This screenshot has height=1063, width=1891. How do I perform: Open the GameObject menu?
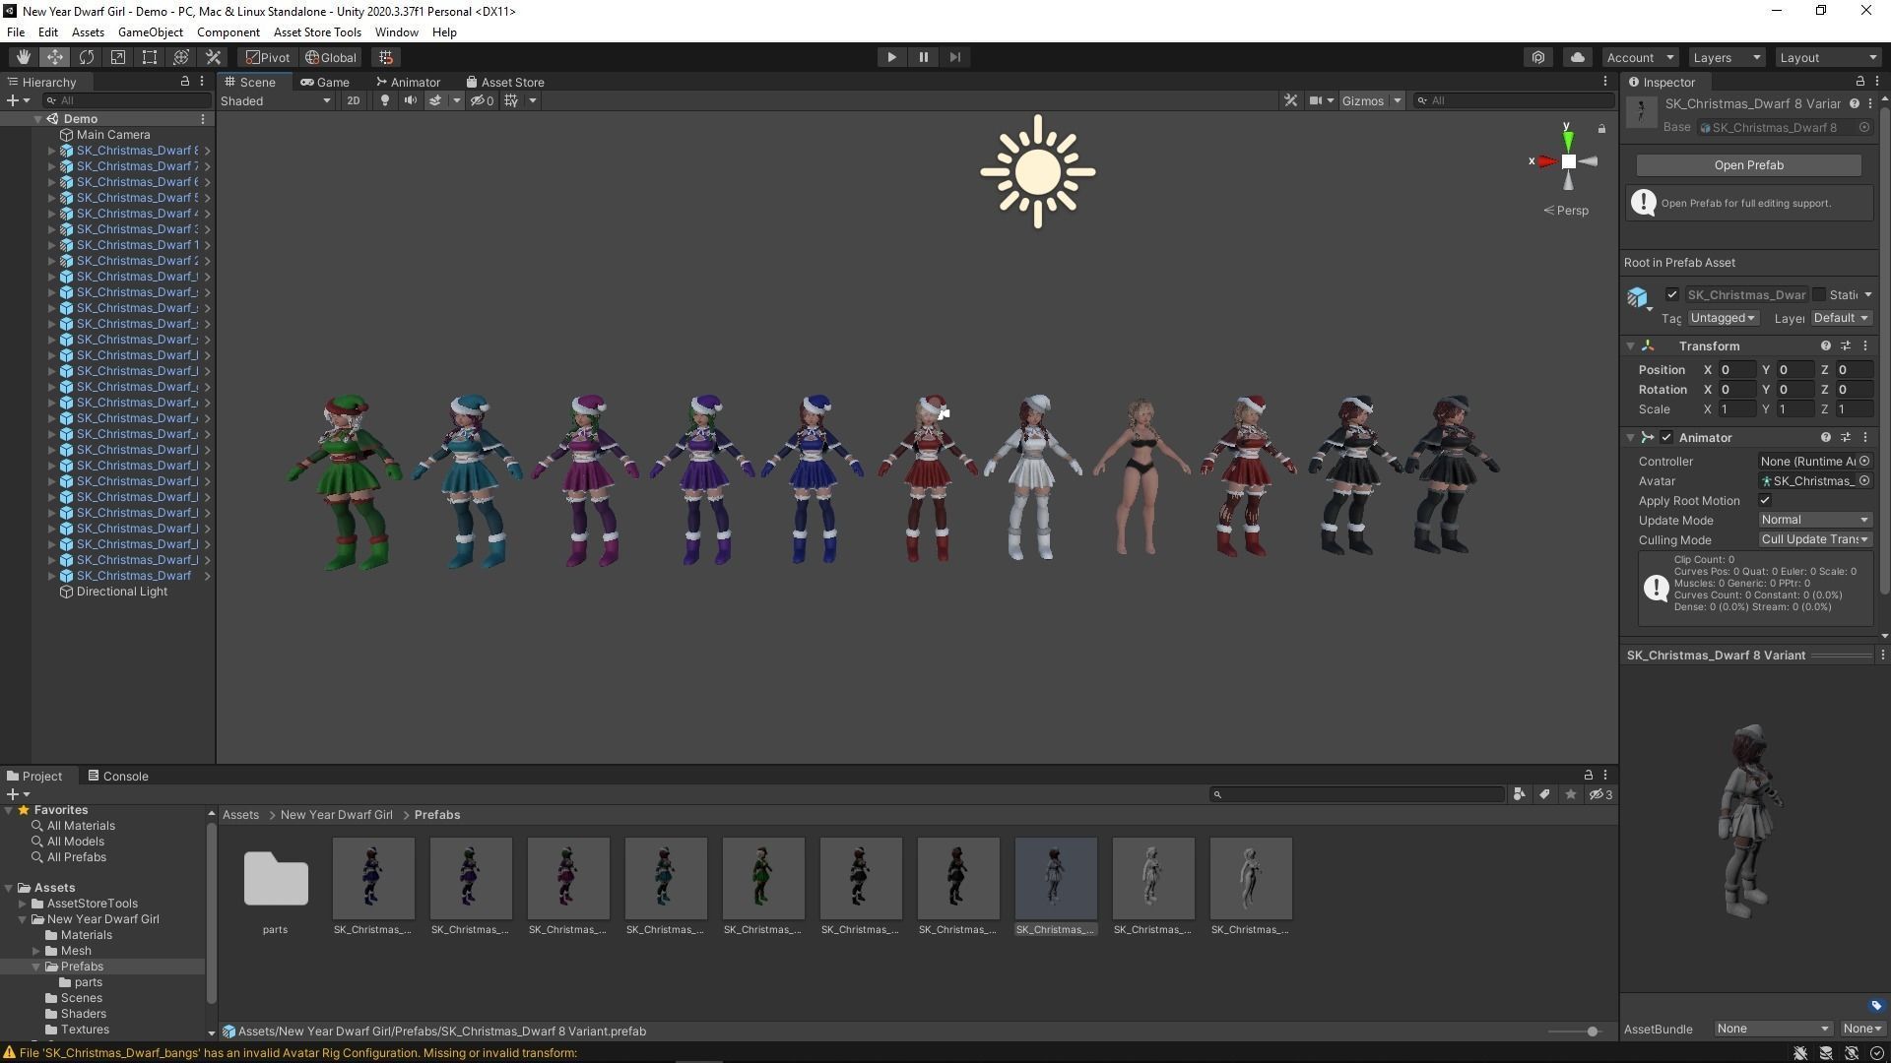click(x=150, y=32)
